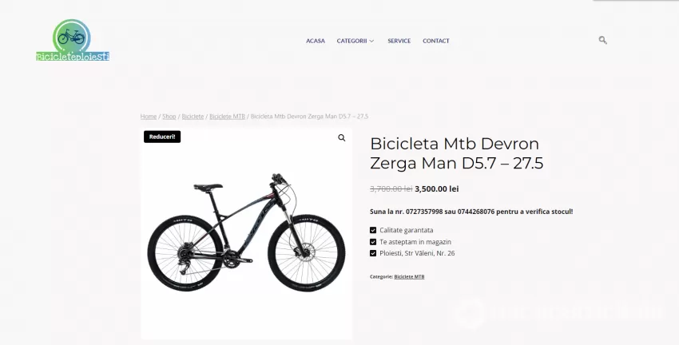Click the Reduceri! sale badge

[x=162, y=137]
